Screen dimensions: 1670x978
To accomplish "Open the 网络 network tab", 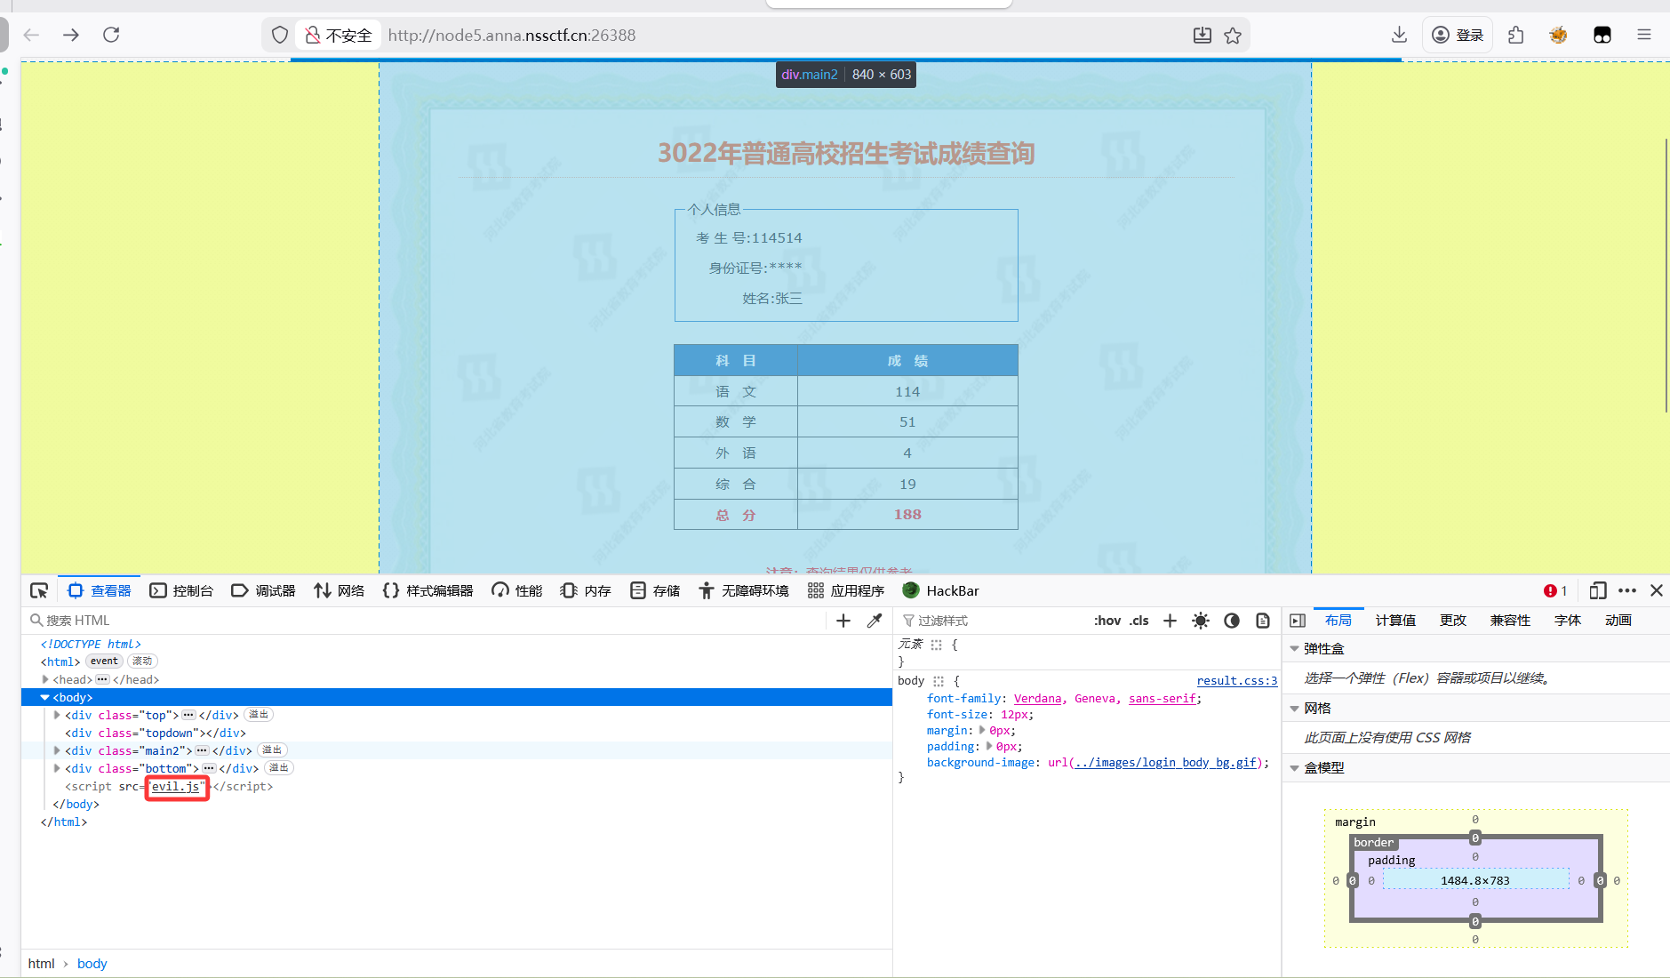I will pos(340,591).
